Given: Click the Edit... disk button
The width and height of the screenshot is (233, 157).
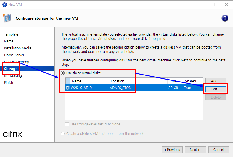Looking at the screenshot, I should (216, 89).
